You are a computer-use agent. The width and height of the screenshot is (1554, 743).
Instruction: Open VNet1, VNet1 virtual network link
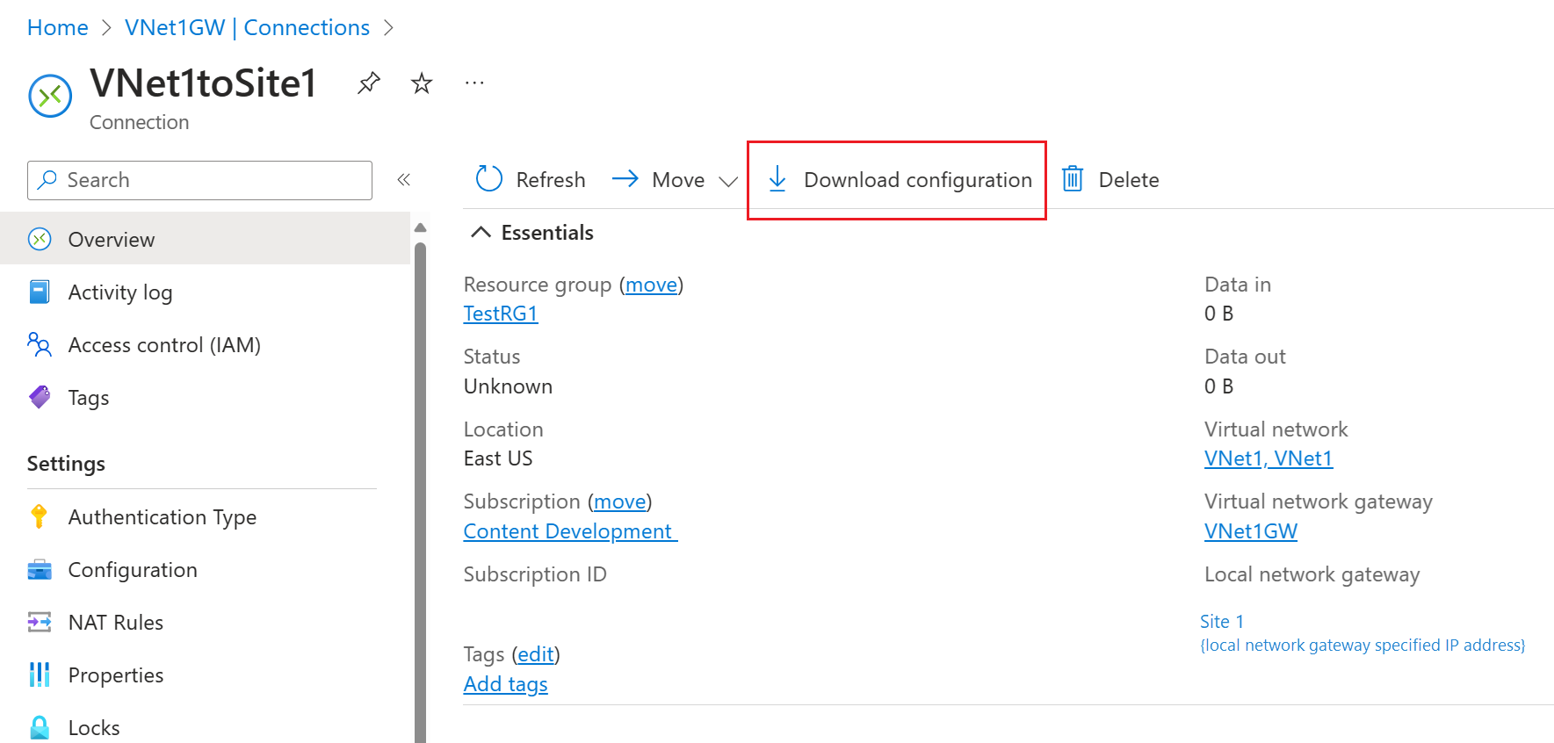pos(1268,458)
